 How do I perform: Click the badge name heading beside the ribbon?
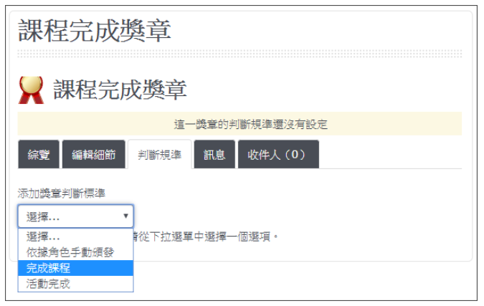(x=120, y=90)
